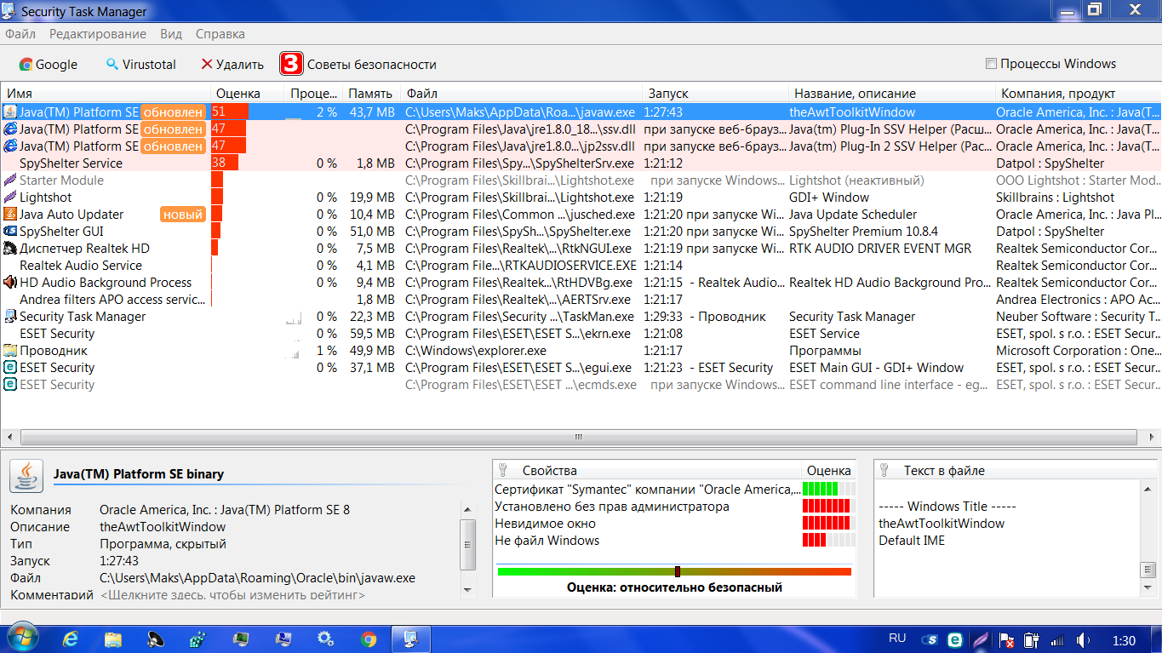Click the Java icon of the javaw.exe row
This screenshot has width=1162, height=653.
coord(10,112)
